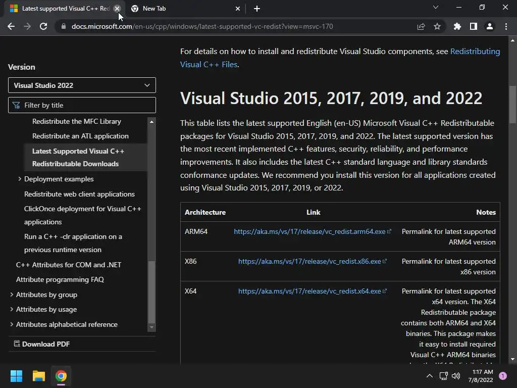Image resolution: width=517 pixels, height=388 pixels.
Task: Go back using the browser back arrow
Action: 11,26
